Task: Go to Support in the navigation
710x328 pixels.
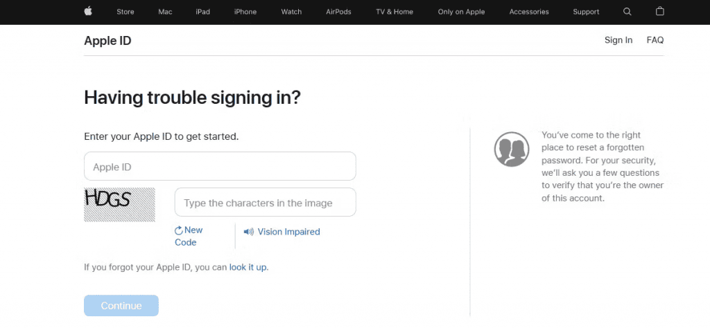Action: pos(586,12)
